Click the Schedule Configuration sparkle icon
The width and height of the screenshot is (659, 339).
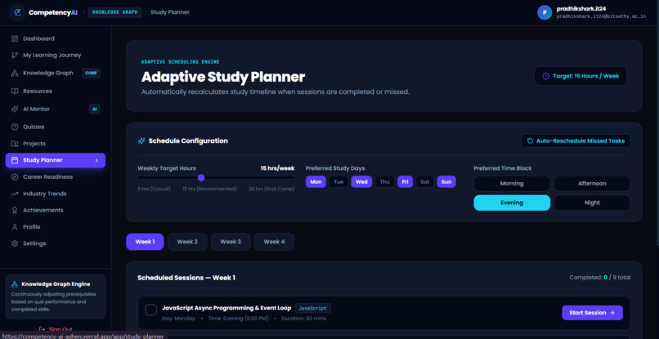tap(141, 141)
